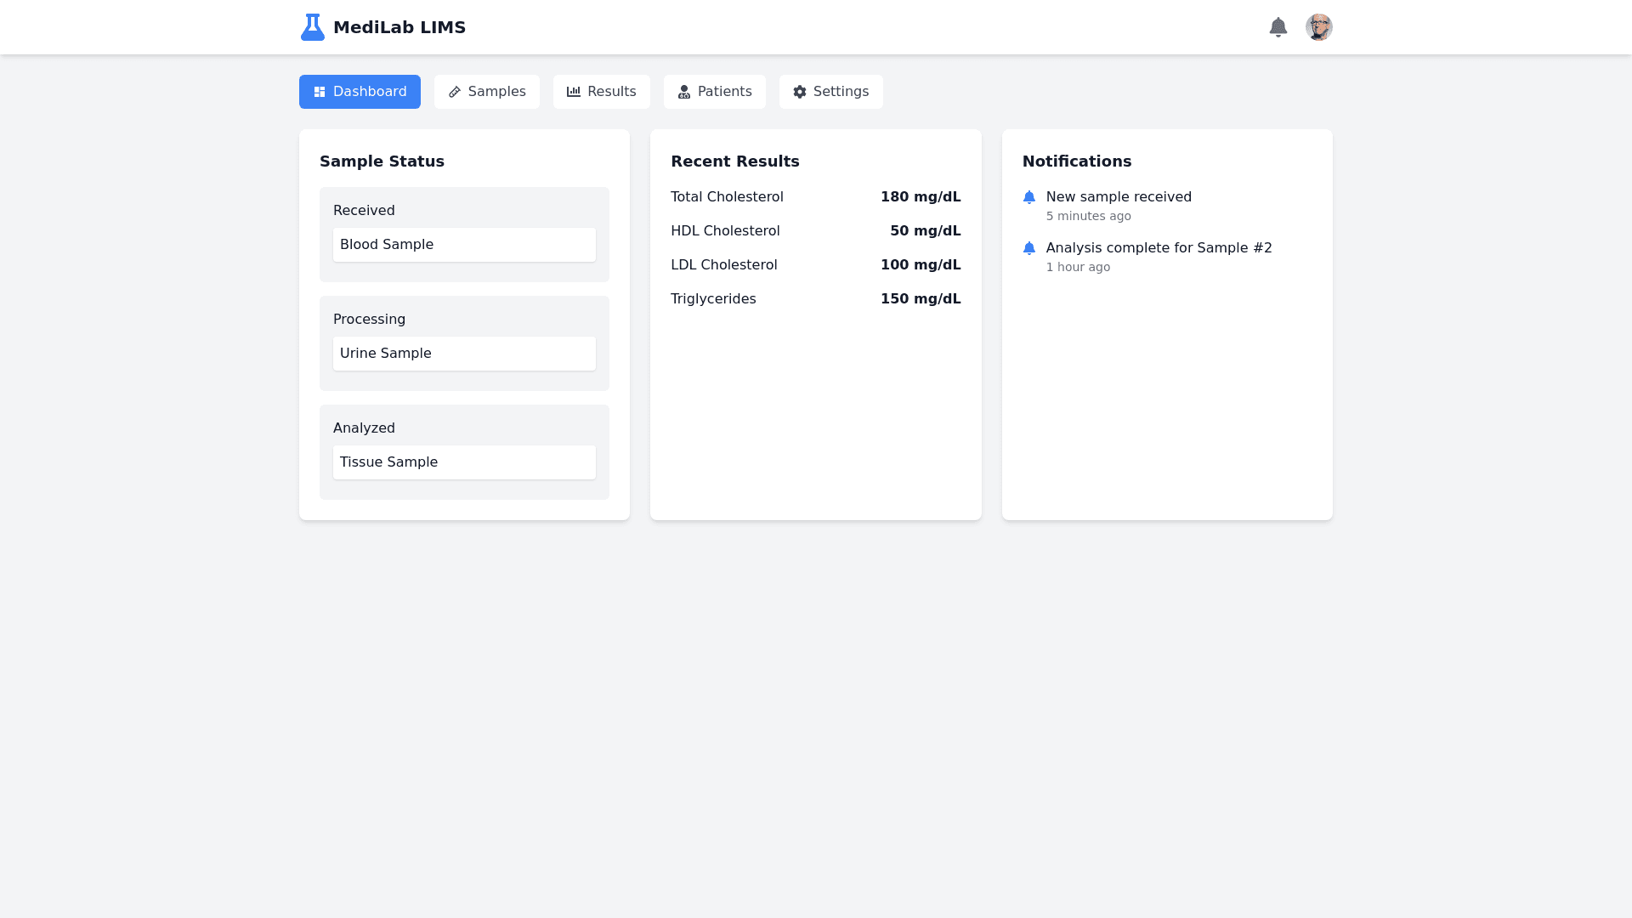This screenshot has height=918, width=1632.
Task: Click the MediLab flask logo icon
Action: tap(313, 27)
